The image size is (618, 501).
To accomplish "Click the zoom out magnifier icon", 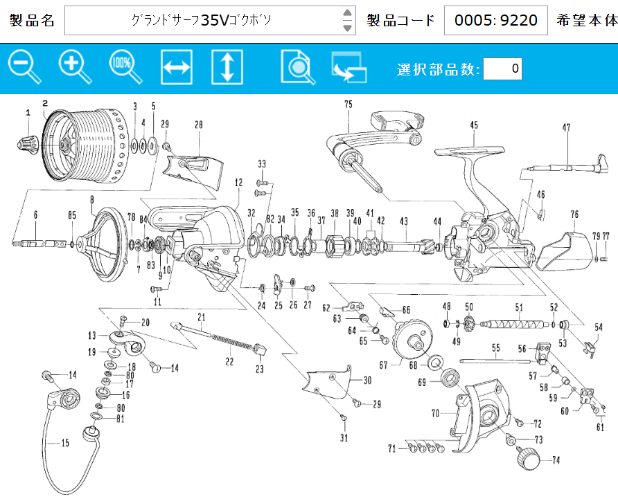I will (24, 67).
